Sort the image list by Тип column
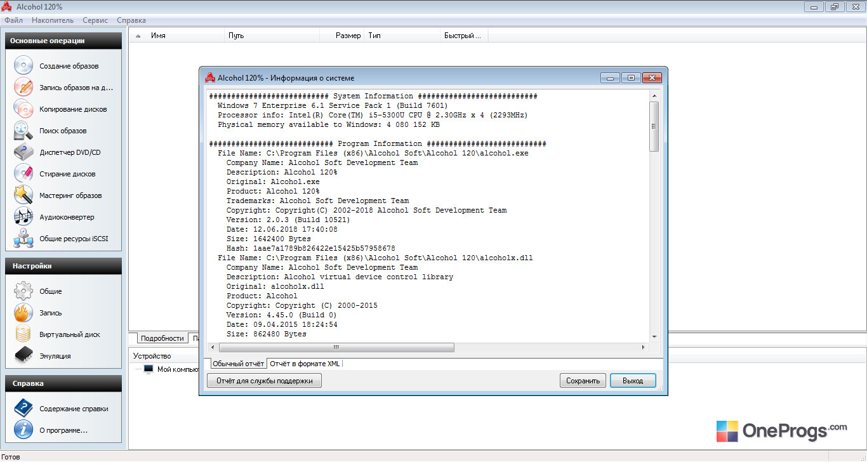This screenshot has height=462, width=867. [402, 36]
